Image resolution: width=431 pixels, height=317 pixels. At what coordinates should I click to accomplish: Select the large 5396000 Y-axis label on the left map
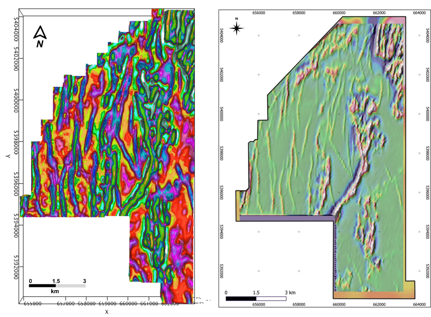[16, 184]
